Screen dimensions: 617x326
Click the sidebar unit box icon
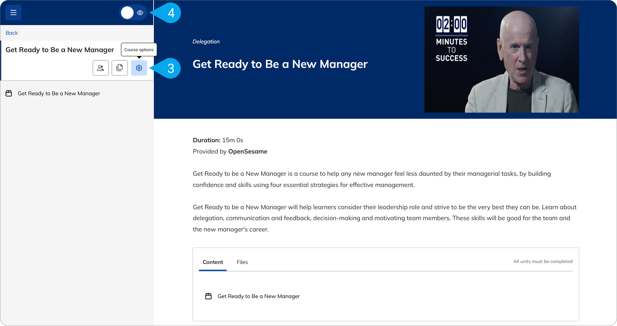9,93
